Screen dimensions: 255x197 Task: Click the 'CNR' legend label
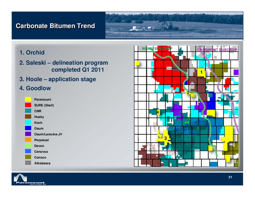(x=38, y=111)
